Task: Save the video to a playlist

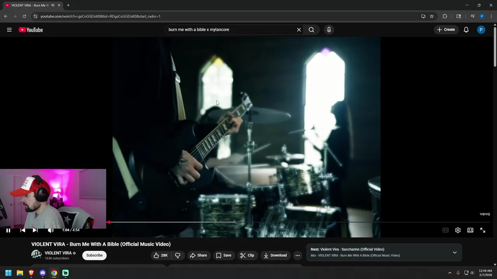Action: pos(224,255)
